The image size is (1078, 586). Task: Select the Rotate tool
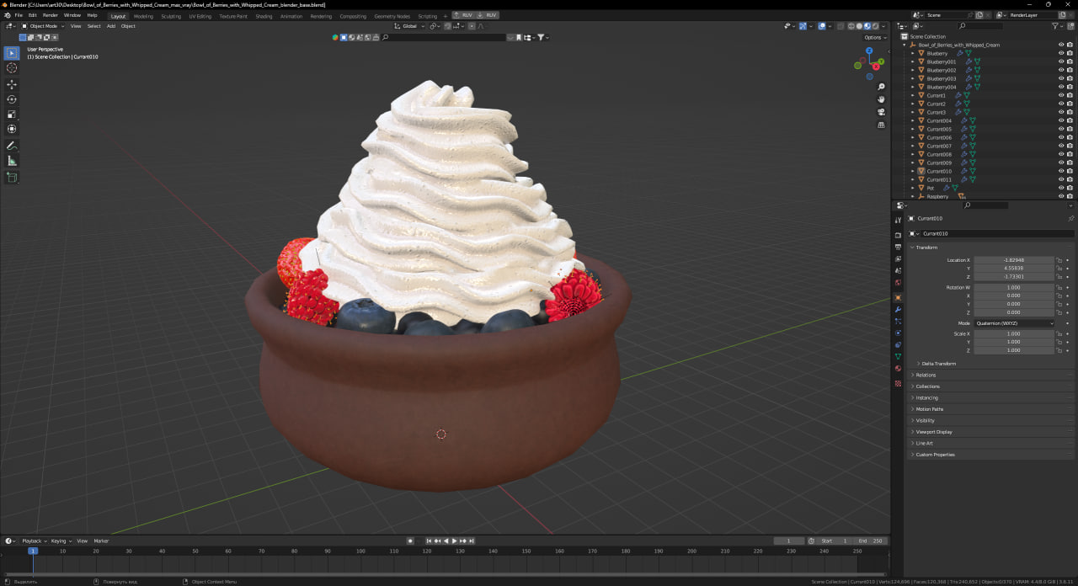point(12,99)
